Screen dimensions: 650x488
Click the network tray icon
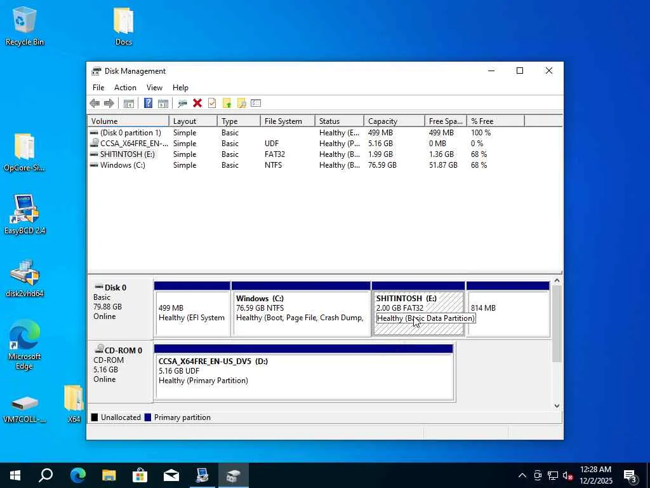(553, 475)
